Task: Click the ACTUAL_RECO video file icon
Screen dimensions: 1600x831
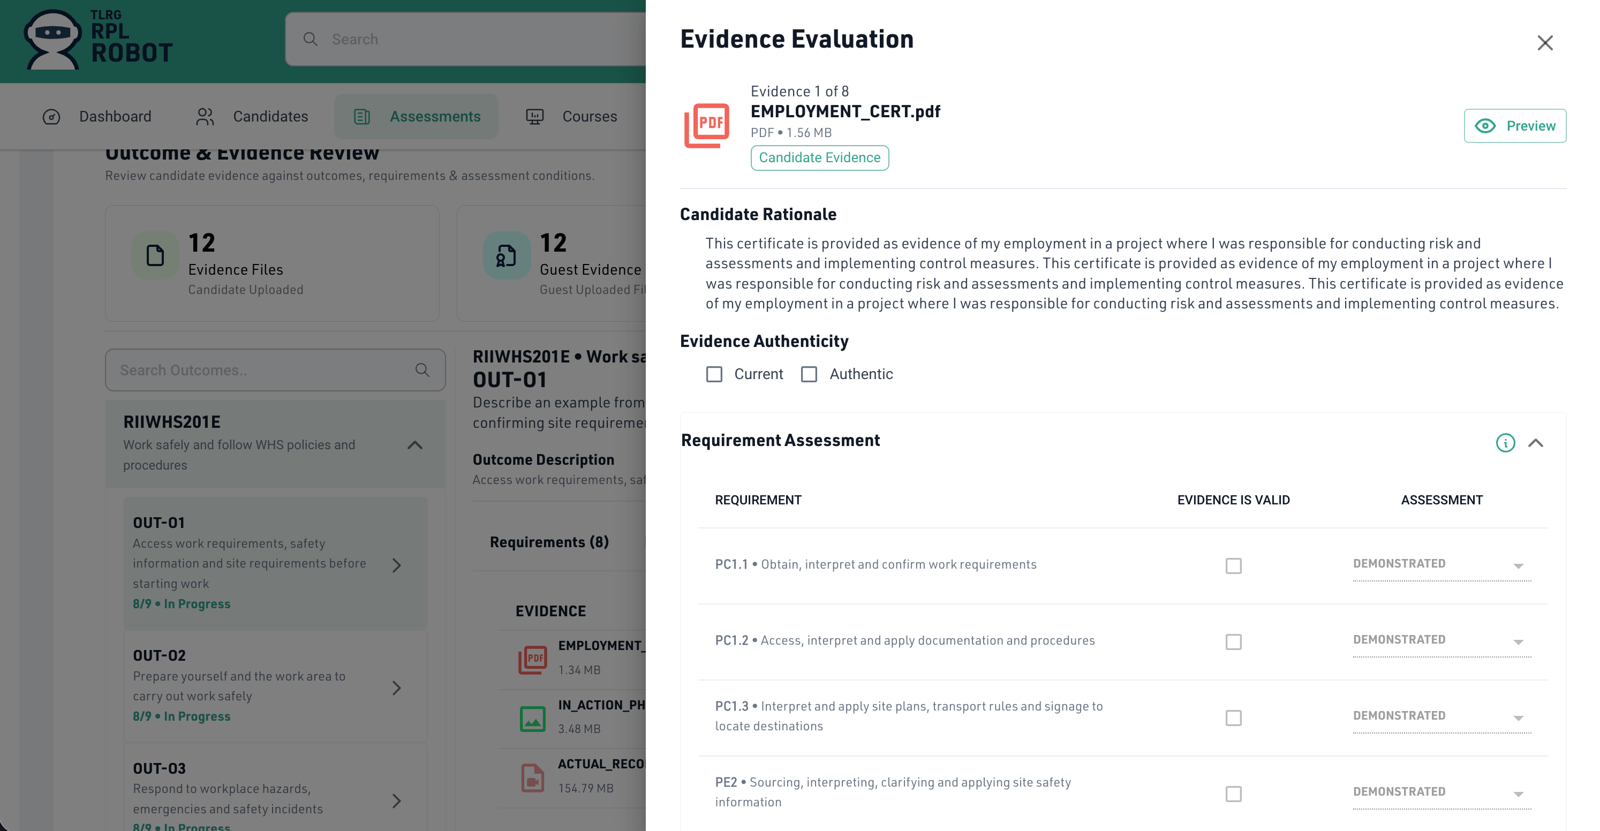Action: pos(533,777)
